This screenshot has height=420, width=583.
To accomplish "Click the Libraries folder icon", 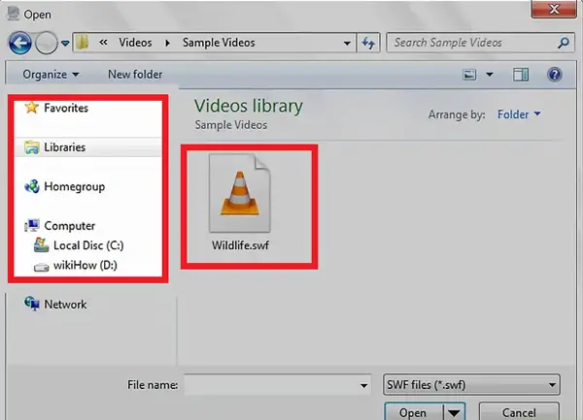I will coord(32,147).
